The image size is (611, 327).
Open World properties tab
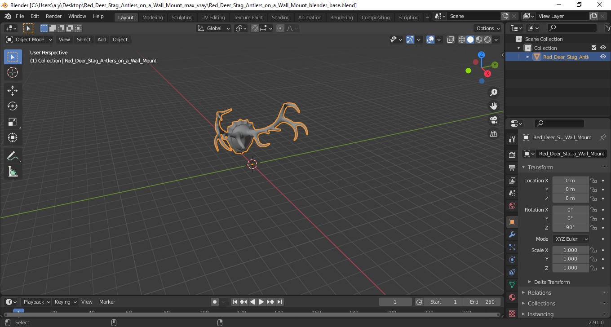[512, 206]
